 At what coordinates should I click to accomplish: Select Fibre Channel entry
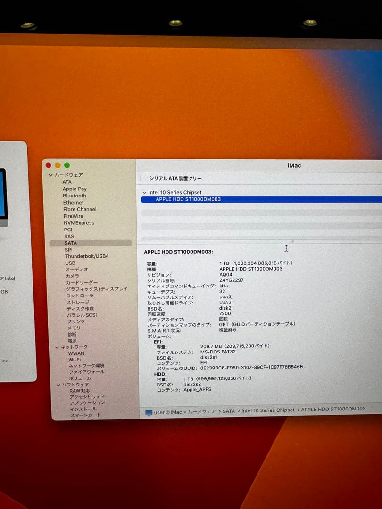[x=80, y=209]
